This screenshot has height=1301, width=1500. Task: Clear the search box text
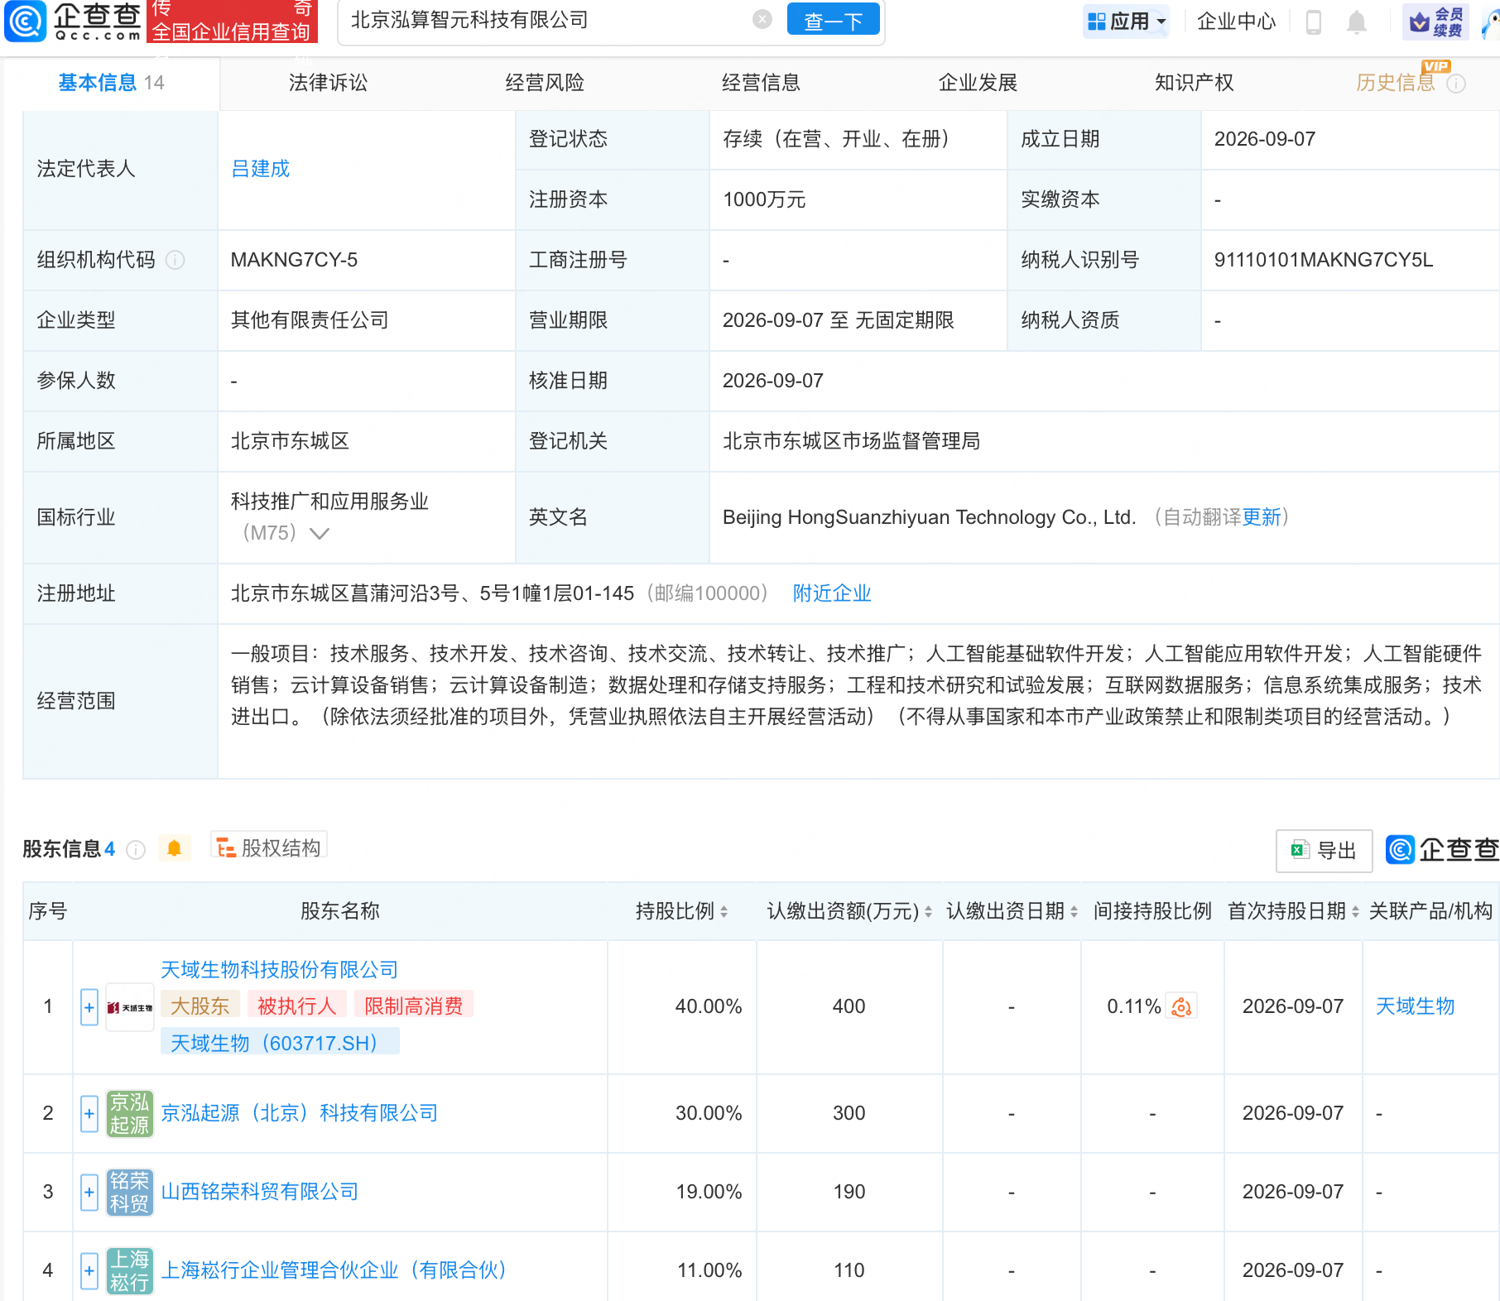point(762,20)
